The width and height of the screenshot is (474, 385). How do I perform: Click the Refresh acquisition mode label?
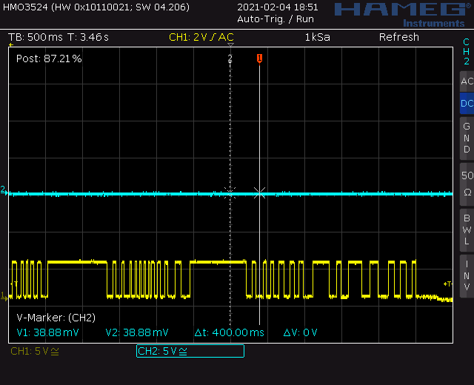tap(399, 37)
